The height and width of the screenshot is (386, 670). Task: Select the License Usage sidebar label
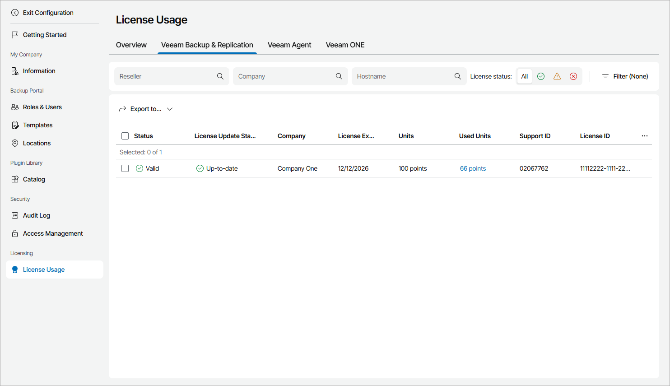point(44,270)
